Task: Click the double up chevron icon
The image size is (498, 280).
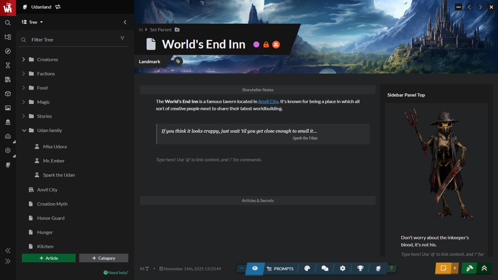Action: 484,268
